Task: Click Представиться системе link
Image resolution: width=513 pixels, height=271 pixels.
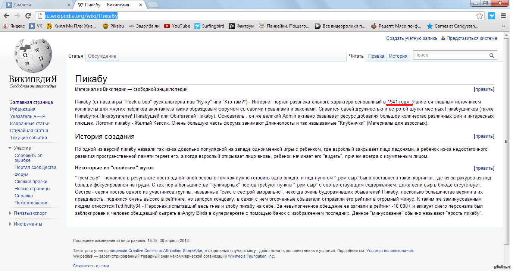Action: (x=472, y=38)
